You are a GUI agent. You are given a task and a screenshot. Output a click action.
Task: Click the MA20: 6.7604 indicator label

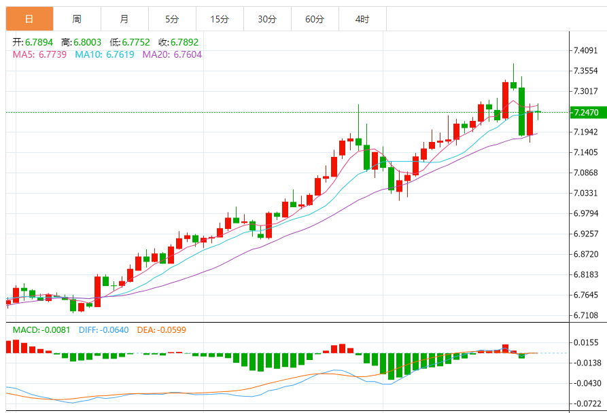(x=172, y=54)
